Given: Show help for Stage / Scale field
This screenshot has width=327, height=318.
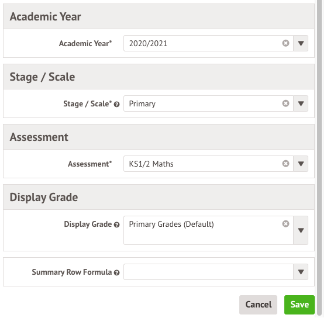Looking at the screenshot, I should 117,105.
